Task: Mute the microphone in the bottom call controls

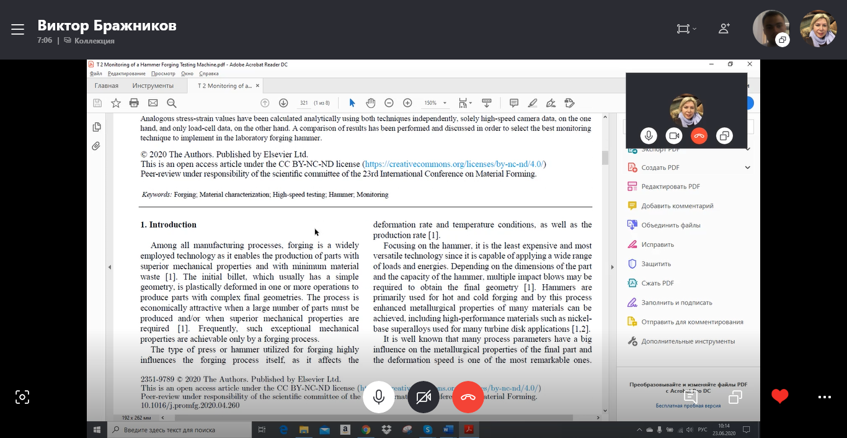Action: tap(379, 397)
